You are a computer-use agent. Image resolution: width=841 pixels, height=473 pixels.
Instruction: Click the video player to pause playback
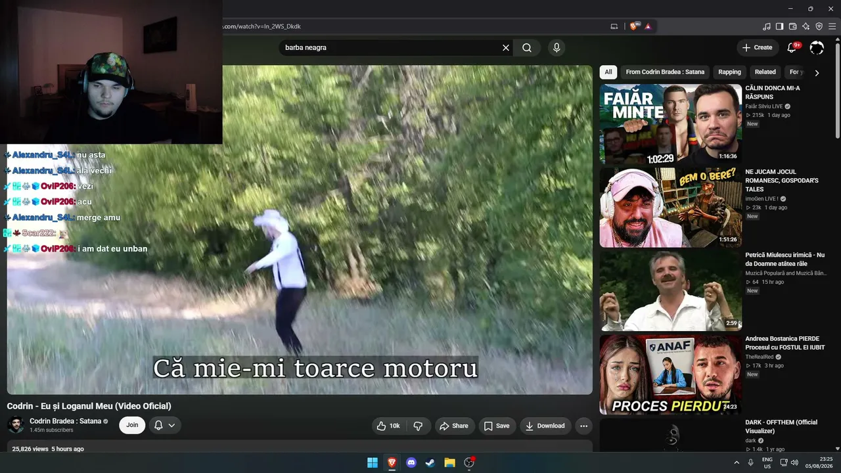[x=300, y=230]
